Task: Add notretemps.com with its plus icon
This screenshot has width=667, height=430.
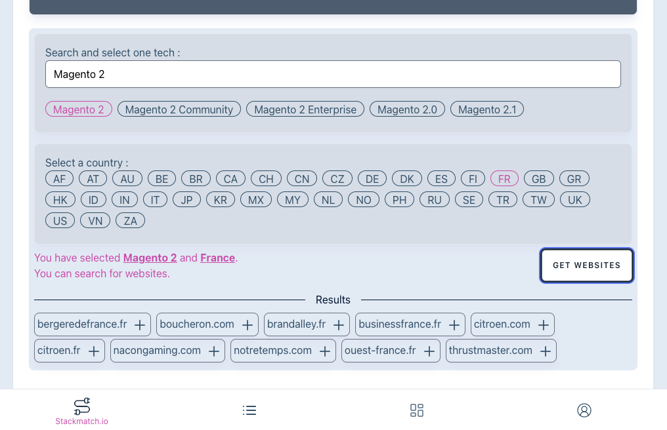Action: point(325,351)
